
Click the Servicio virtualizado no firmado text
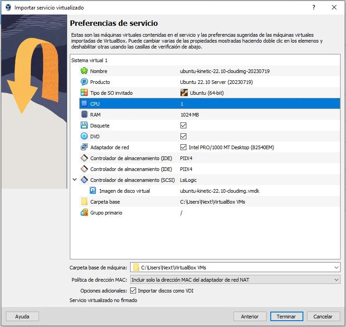click(103, 300)
